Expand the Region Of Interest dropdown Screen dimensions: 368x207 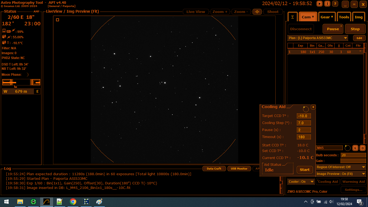(341, 167)
